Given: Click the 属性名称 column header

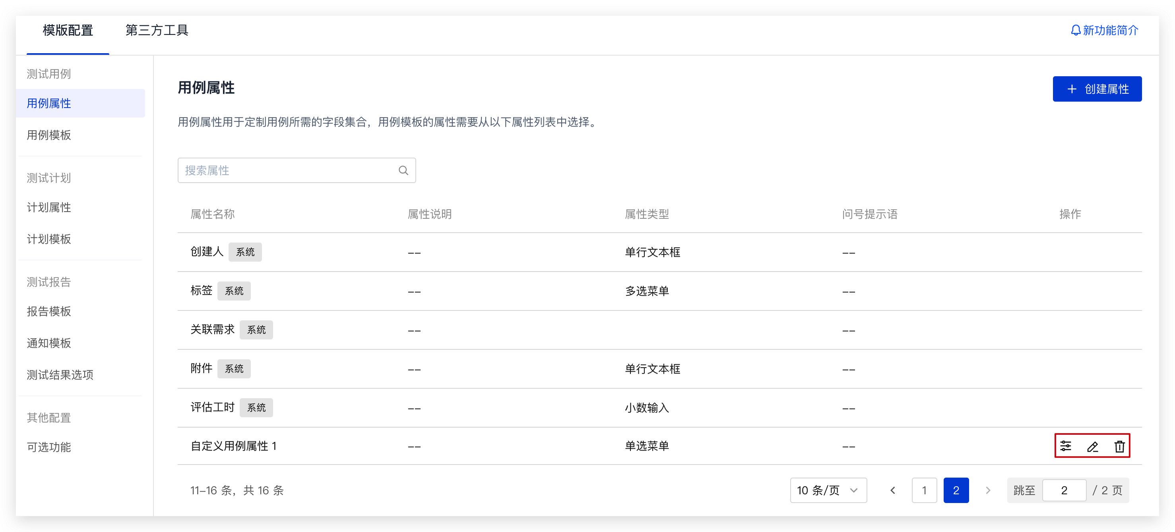Looking at the screenshot, I should tap(212, 214).
